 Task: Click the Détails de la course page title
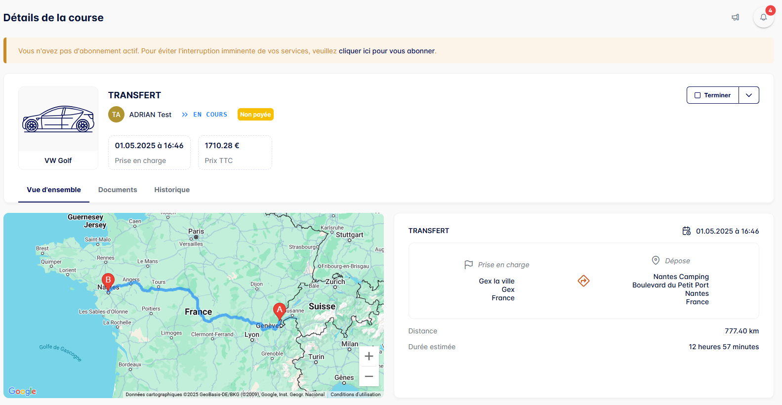pos(53,18)
